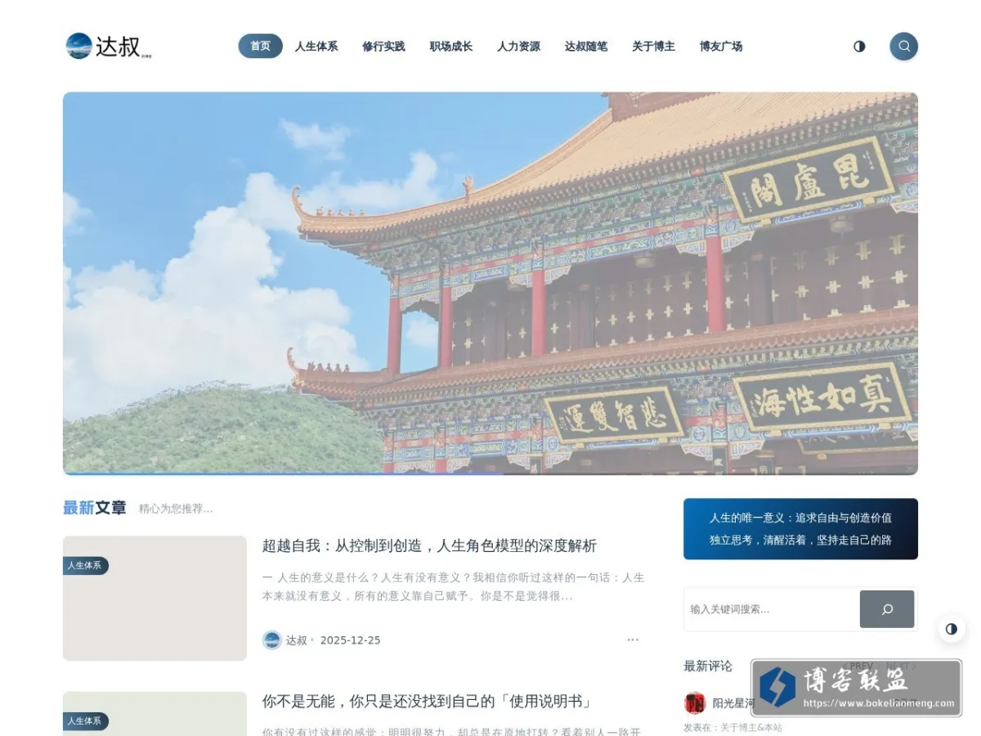
Task: Click 阳光星河 commenter avatar
Action: click(695, 702)
